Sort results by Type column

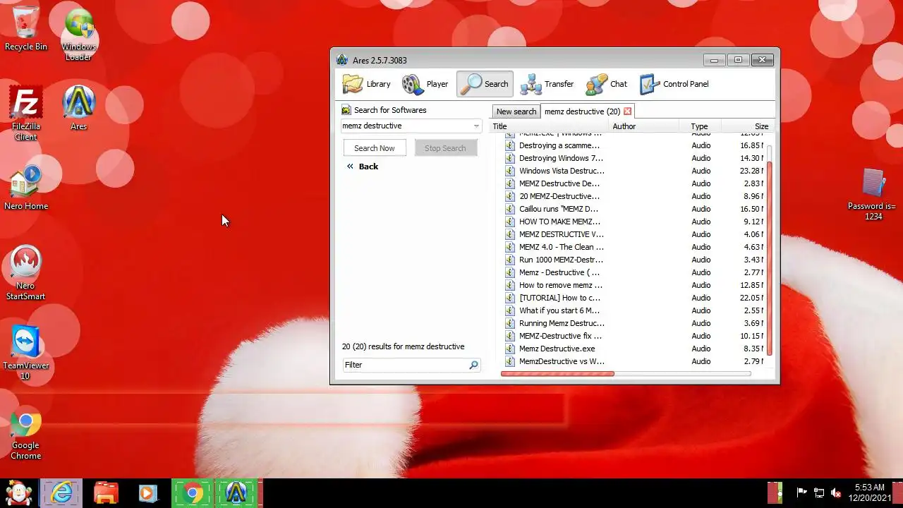coord(699,126)
